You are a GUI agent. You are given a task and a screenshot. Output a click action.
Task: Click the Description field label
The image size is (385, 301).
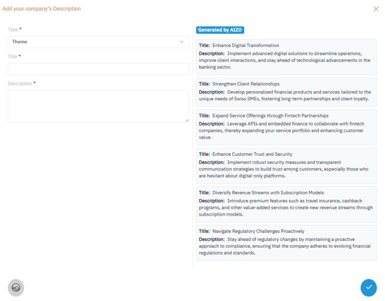tap(20, 84)
